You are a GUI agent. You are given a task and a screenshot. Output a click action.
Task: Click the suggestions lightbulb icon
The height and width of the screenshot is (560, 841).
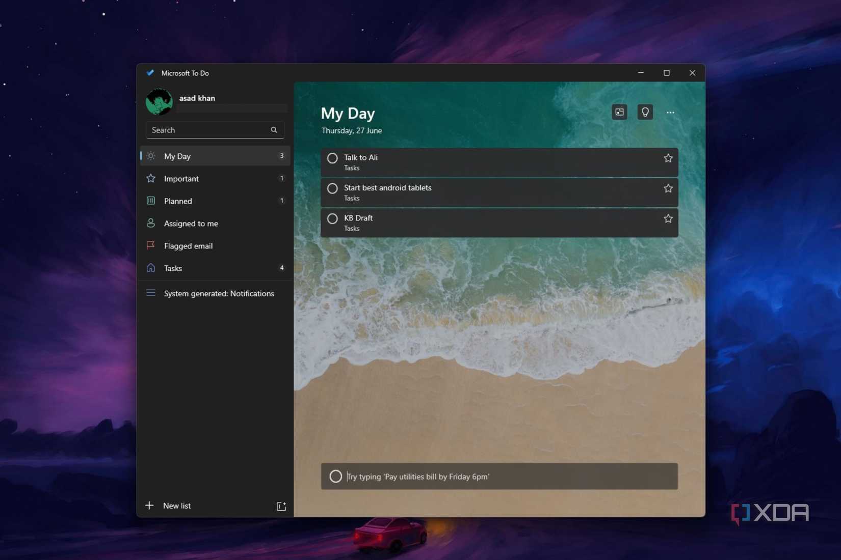tap(645, 112)
